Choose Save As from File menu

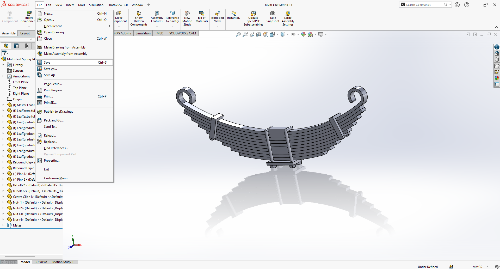pyautogui.click(x=50, y=69)
